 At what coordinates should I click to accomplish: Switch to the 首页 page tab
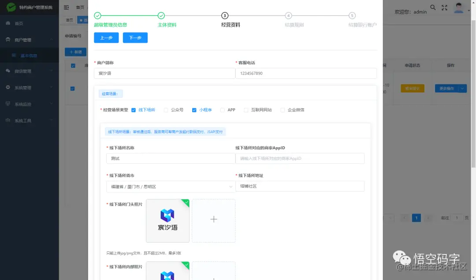pos(70,20)
